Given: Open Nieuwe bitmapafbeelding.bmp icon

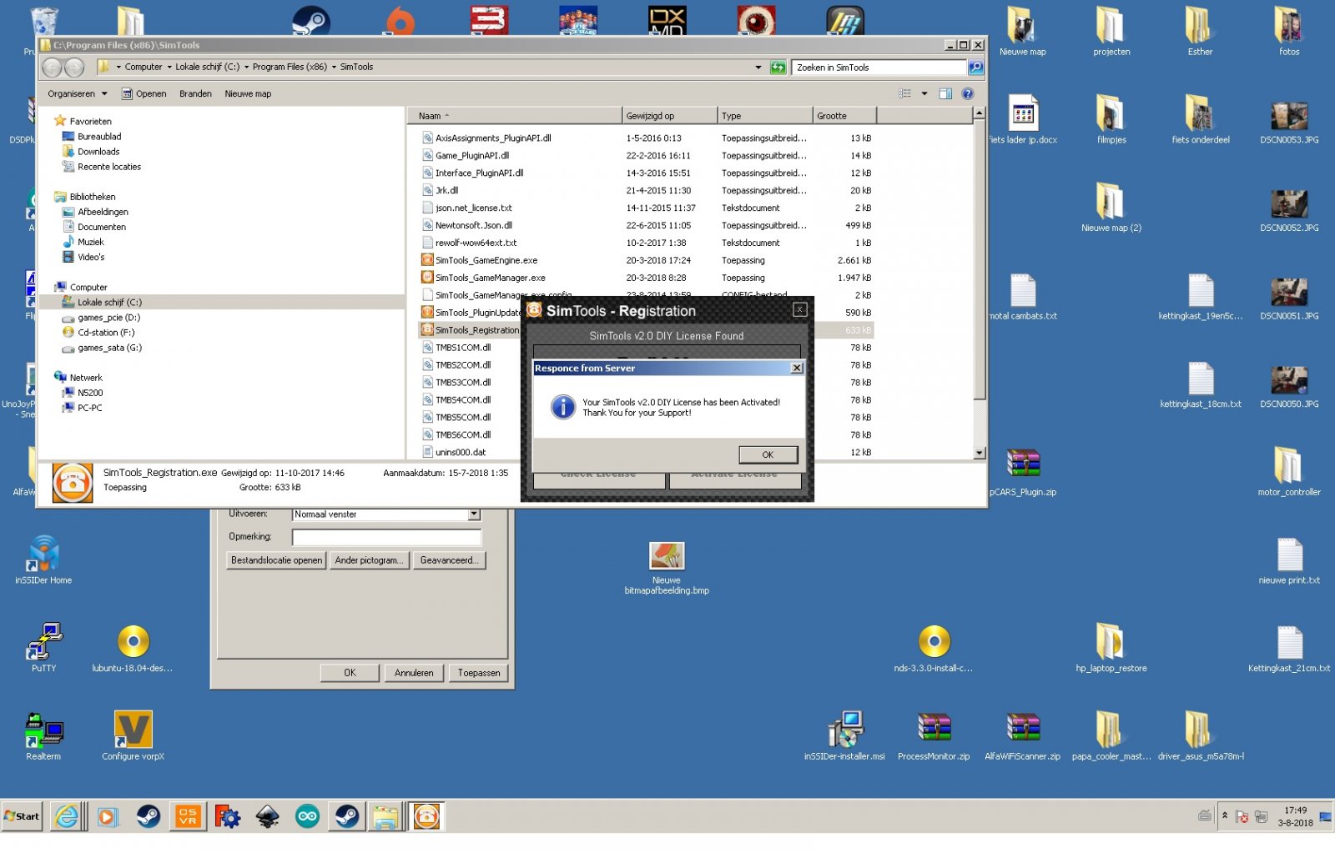Looking at the screenshot, I should pos(667,567).
